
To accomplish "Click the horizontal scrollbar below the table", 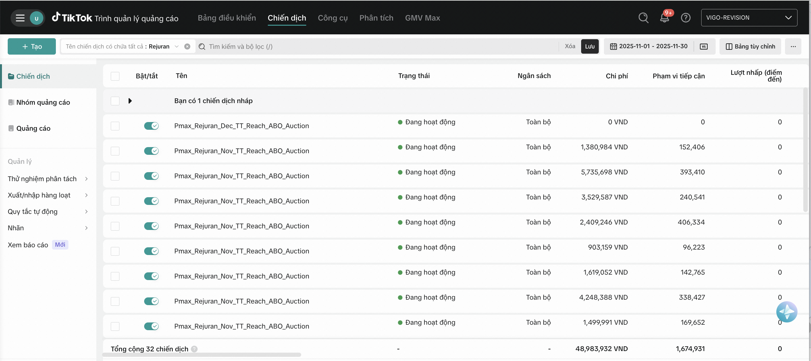I will pyautogui.click(x=202, y=355).
